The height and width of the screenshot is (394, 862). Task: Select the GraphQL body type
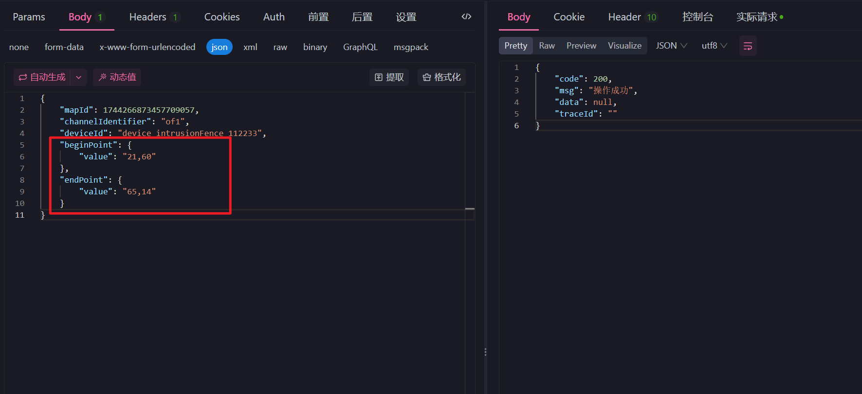(360, 47)
